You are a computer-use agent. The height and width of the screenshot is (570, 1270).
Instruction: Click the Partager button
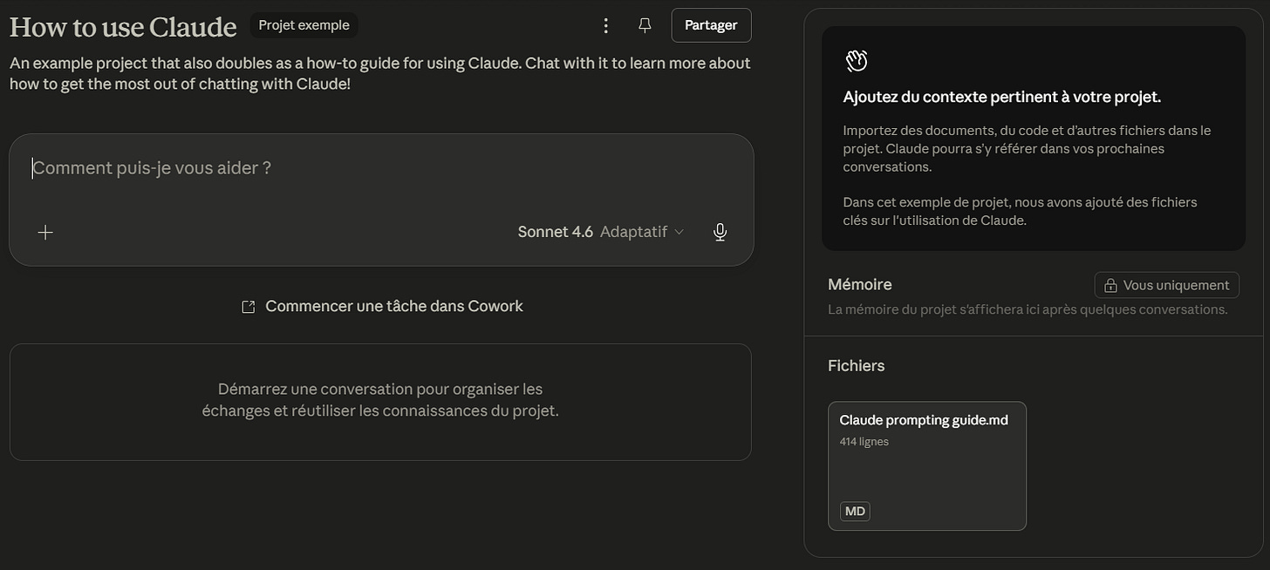(711, 25)
